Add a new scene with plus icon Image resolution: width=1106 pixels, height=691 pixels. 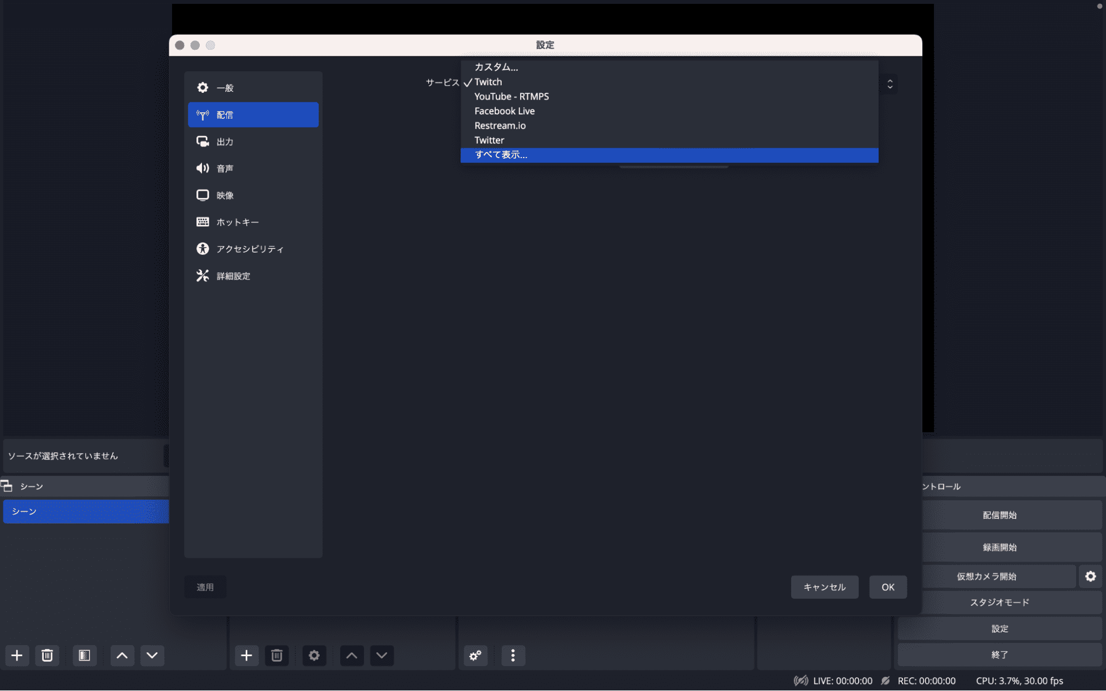point(17,656)
